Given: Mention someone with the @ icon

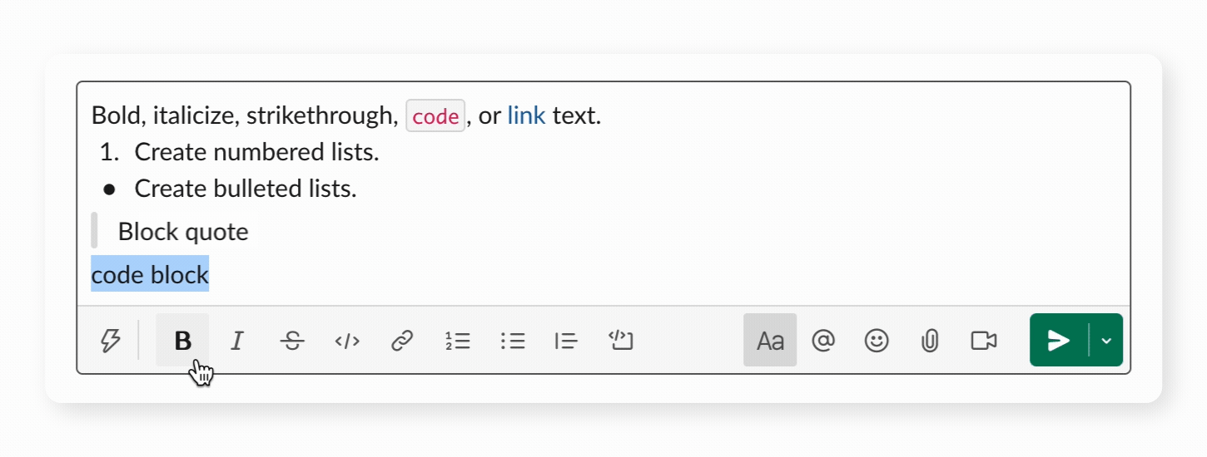Looking at the screenshot, I should pyautogui.click(x=823, y=341).
